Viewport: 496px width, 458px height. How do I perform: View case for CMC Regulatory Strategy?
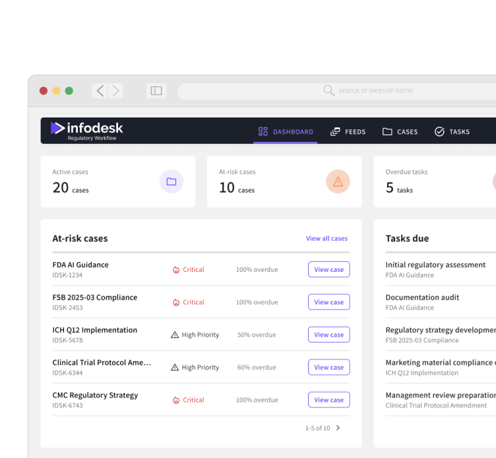[328, 400]
